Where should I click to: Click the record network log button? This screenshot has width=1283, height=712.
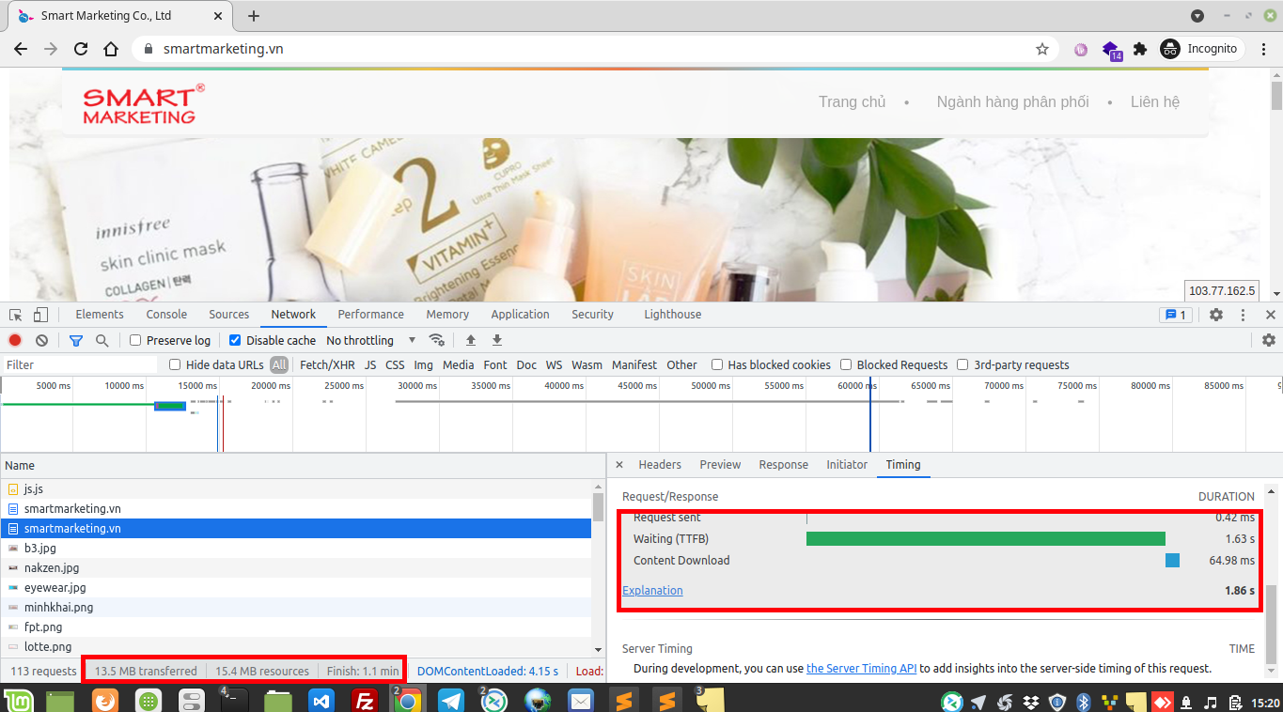pyautogui.click(x=15, y=340)
